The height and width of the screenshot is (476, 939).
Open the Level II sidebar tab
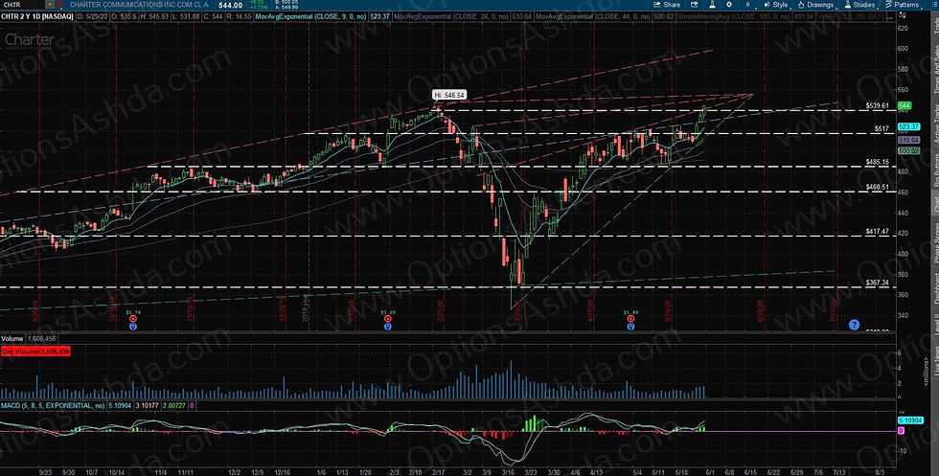(x=935, y=326)
